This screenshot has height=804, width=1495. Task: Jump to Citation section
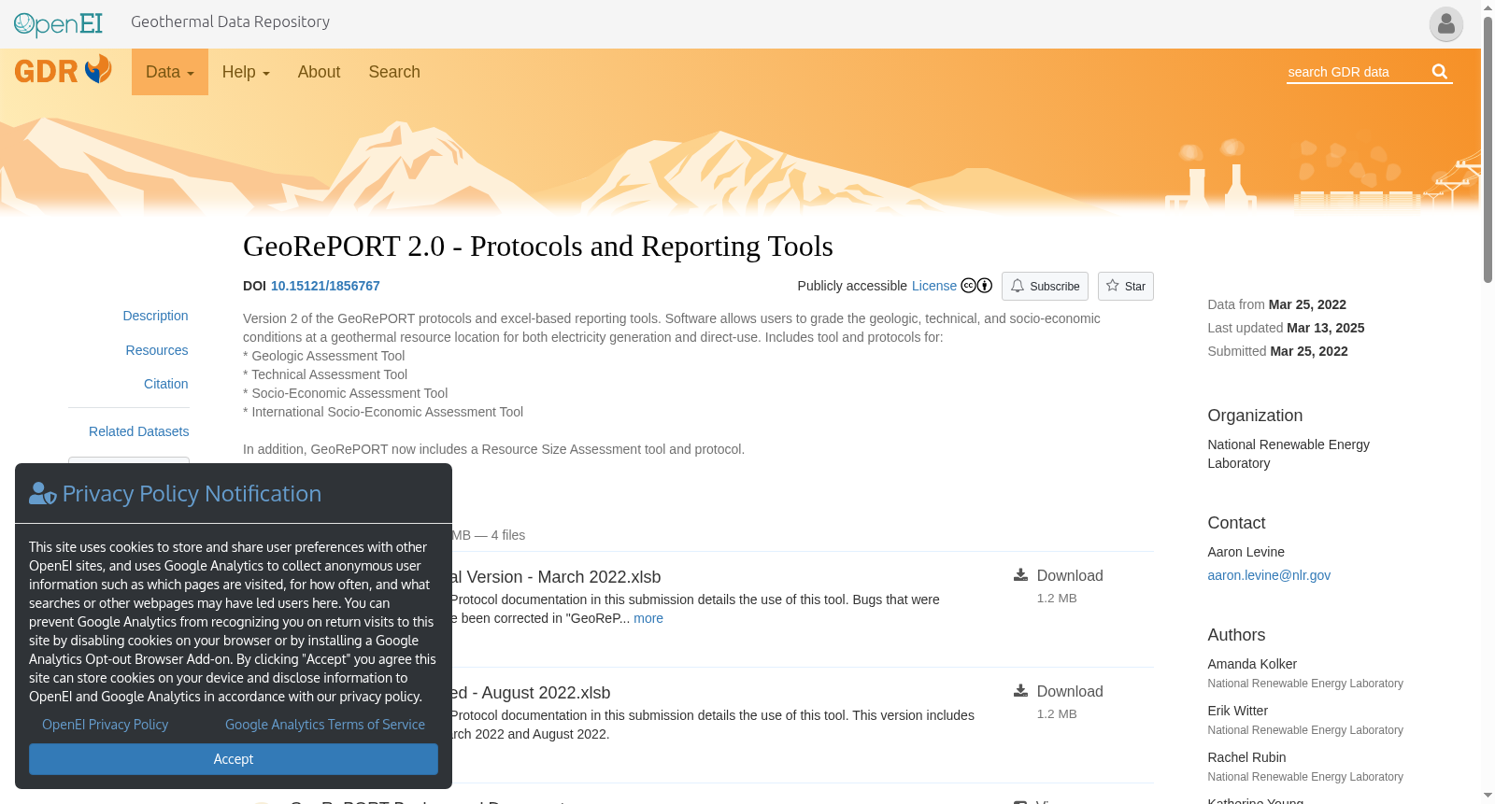(x=166, y=384)
